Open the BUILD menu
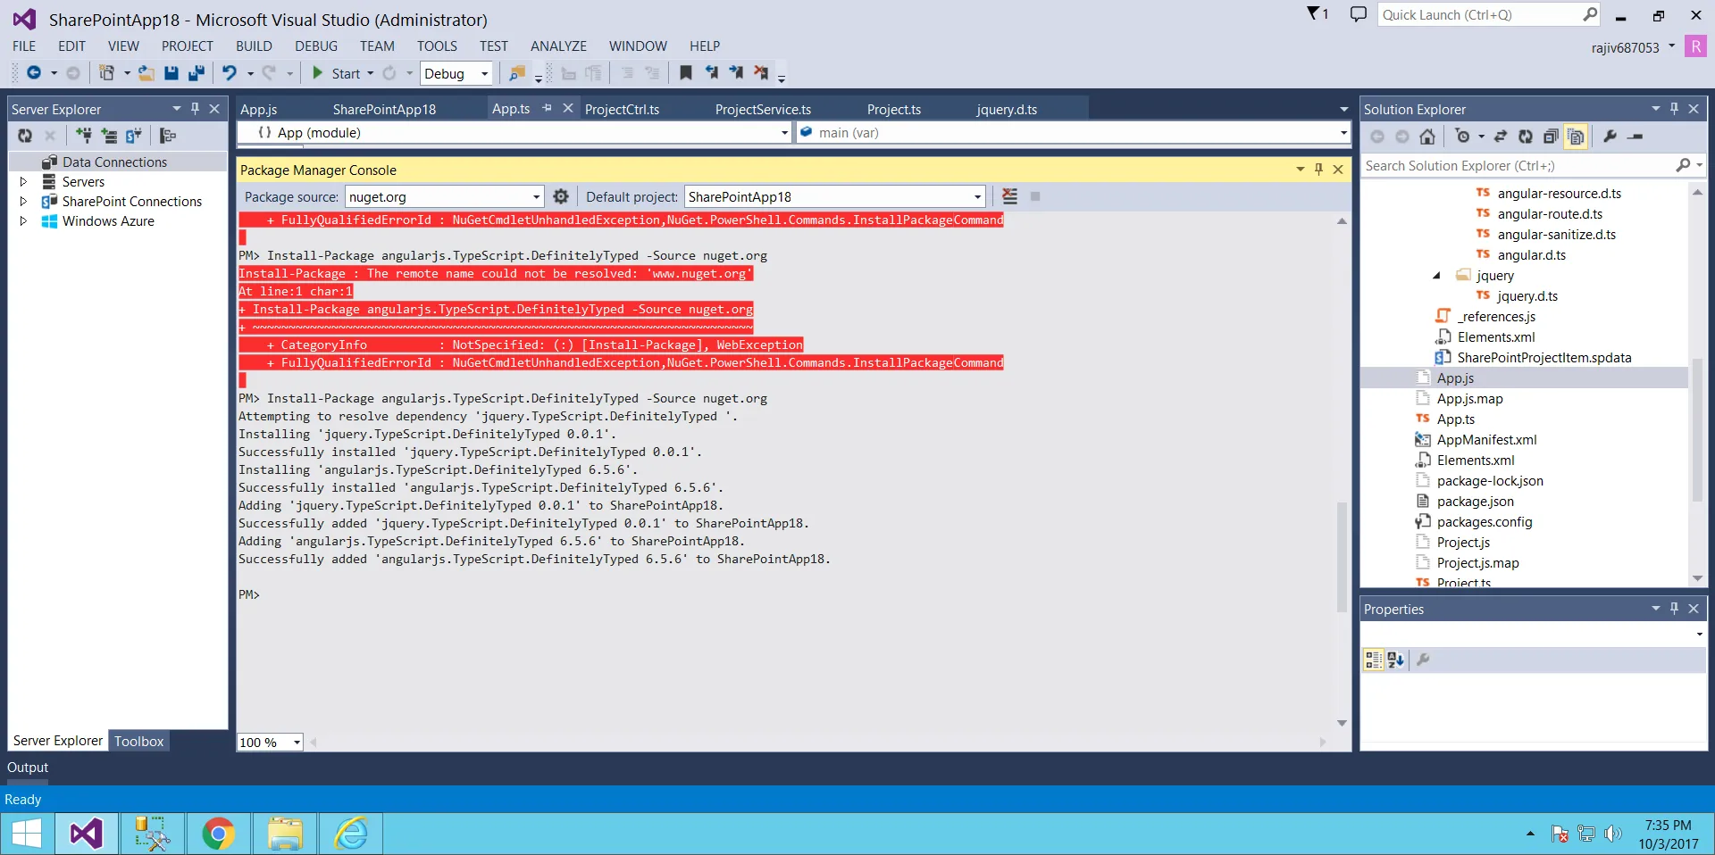 point(254,46)
